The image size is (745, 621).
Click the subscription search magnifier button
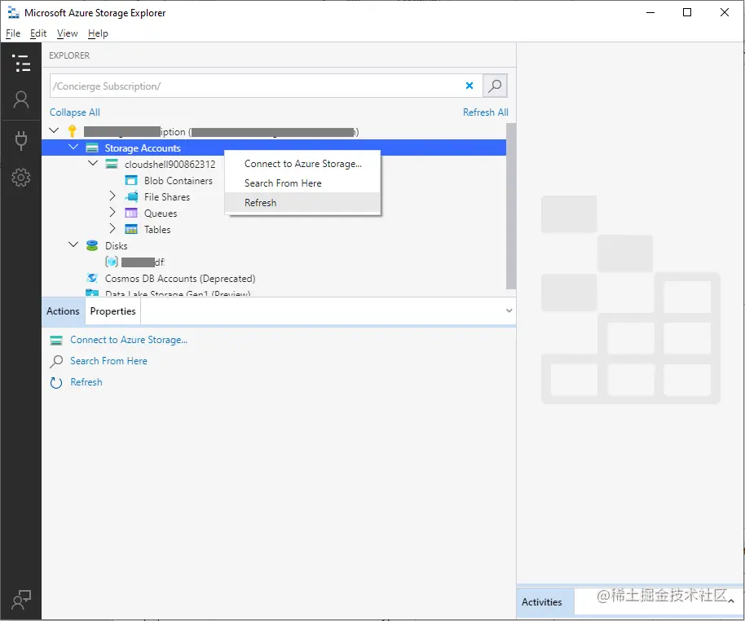(x=494, y=86)
